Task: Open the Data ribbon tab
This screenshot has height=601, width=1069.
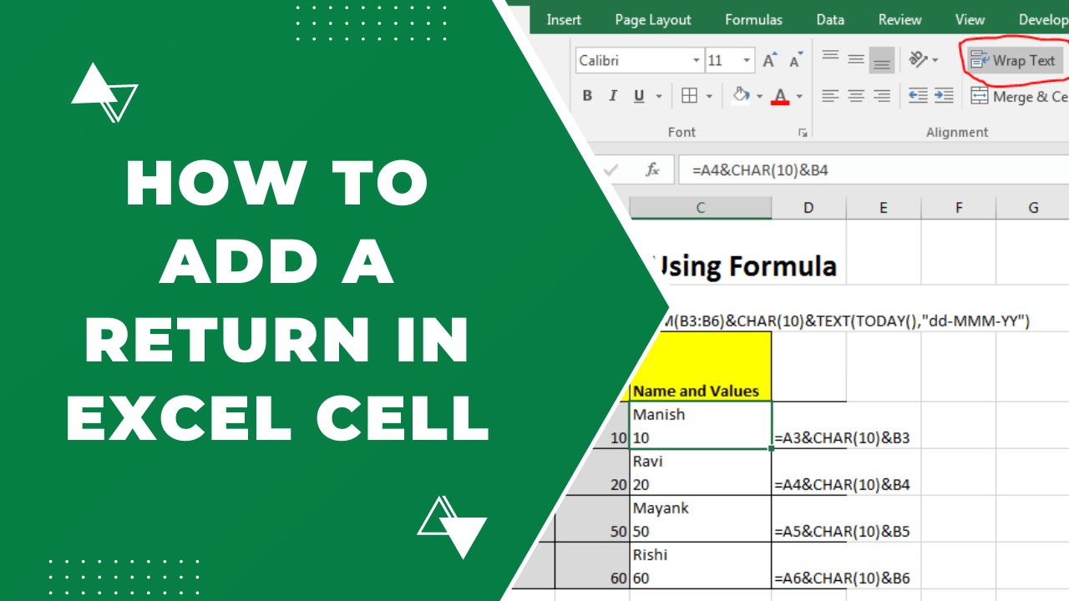Action: point(830,19)
